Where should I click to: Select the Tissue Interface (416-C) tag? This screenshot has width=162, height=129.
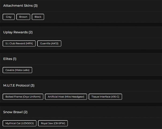point(105,97)
